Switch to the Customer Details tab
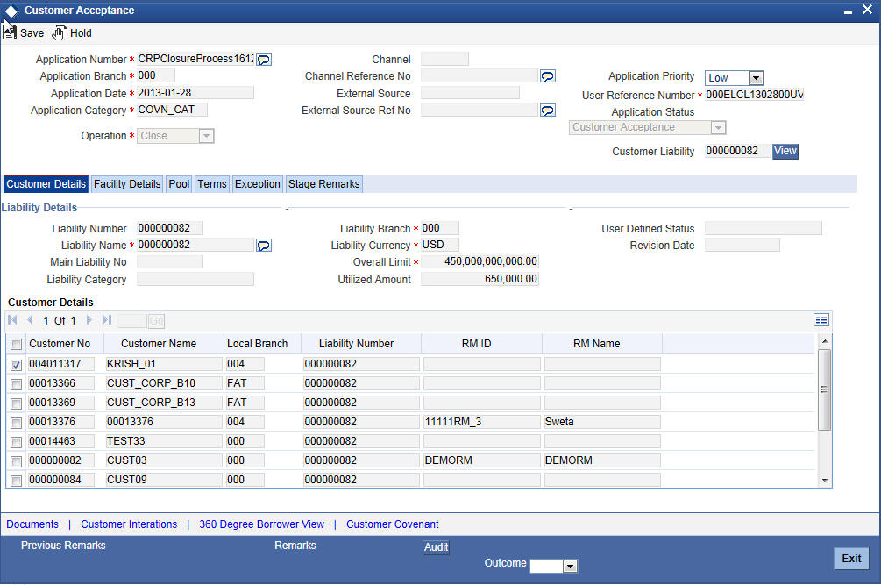The height and width of the screenshot is (585, 881). pos(46,184)
